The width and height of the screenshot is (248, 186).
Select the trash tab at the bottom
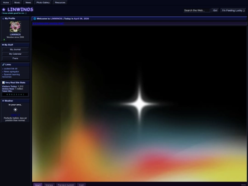[81, 185]
